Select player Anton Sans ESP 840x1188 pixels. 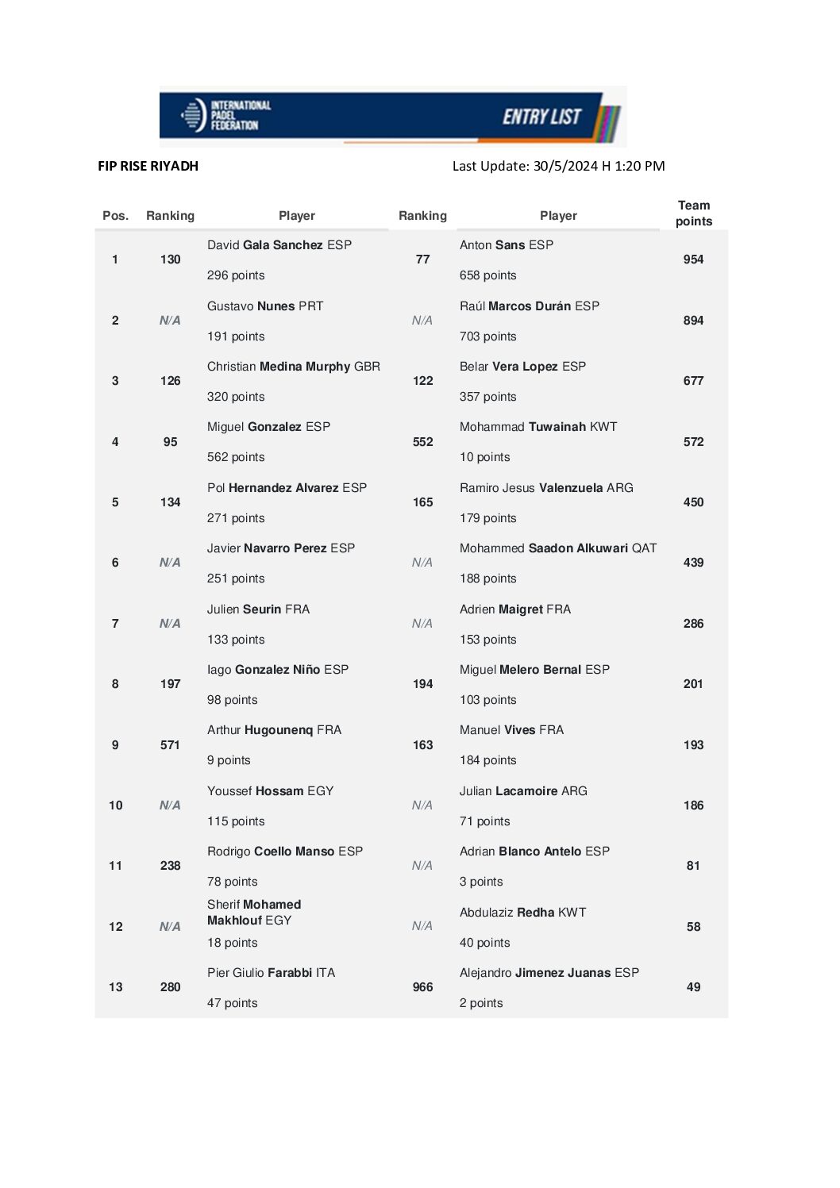[x=506, y=245]
